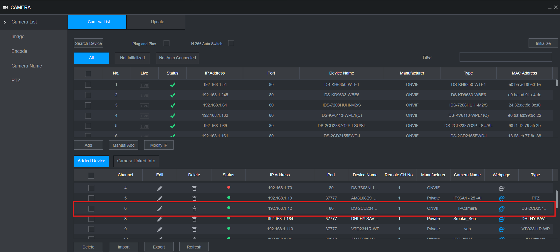Enable the Plug and Play checkbox
Viewport: 560px width, 252px height.
[x=167, y=43]
